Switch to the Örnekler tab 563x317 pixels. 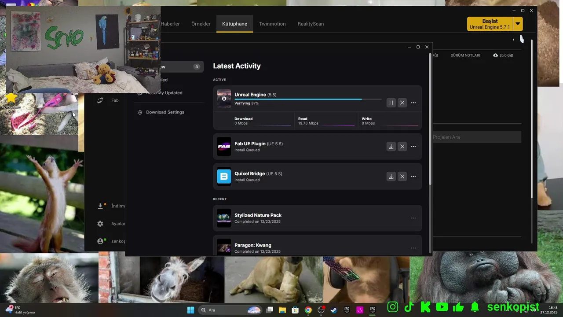tap(201, 24)
